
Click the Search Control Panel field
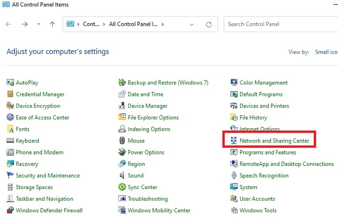pos(281,24)
